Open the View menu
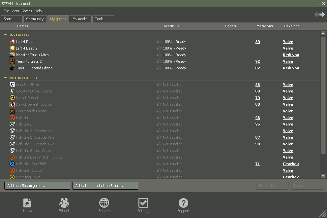Screen dimensions: 327x218 [x=15, y=11]
